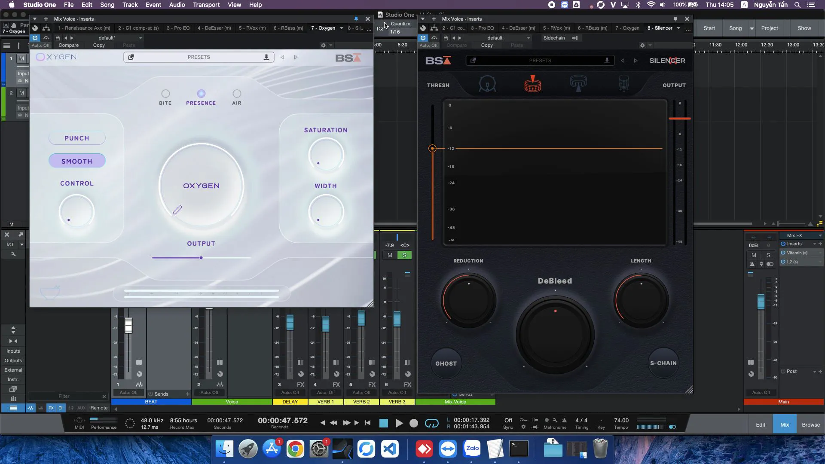Select the AIR radio option
825x464 pixels.
(x=237, y=94)
